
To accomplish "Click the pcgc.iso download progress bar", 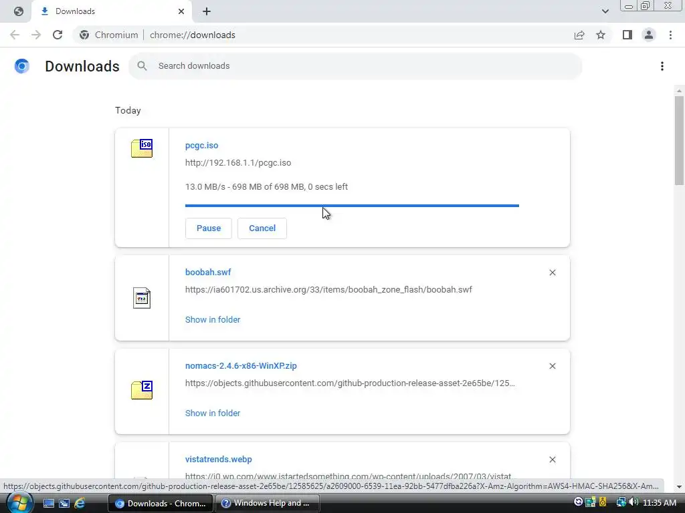I will tap(352, 206).
